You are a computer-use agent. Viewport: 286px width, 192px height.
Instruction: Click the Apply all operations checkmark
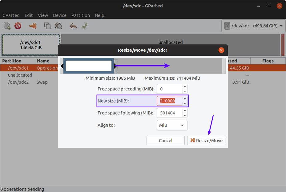[85, 26]
